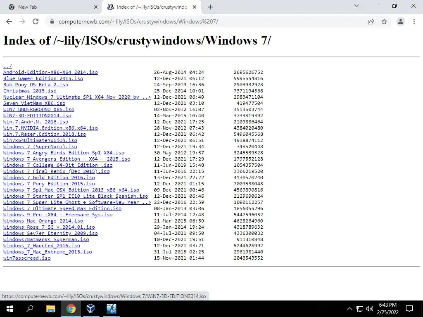Close the New Tab tab
The image size is (423, 317).
(96, 7)
